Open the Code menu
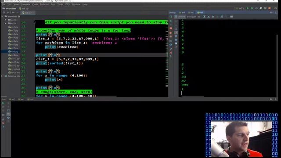Viewport: 281px width, 158px height. click(x=35, y=4)
